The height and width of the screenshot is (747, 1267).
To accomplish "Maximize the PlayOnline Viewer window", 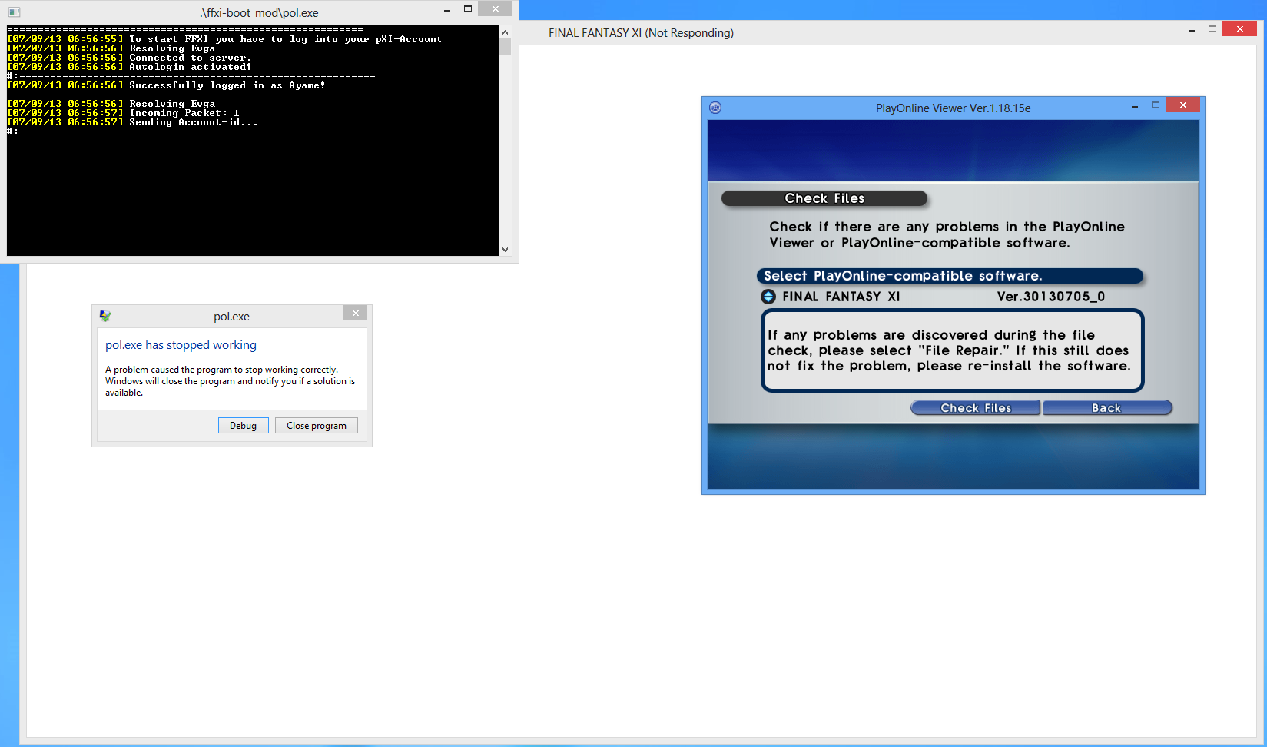I will click(x=1155, y=105).
